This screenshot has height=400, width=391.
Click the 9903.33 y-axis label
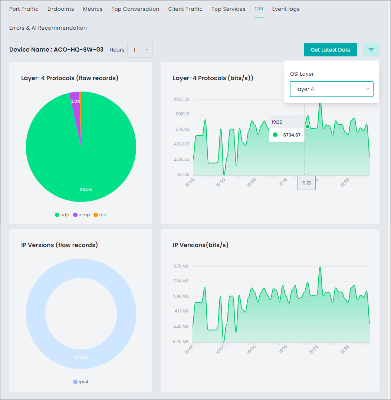click(181, 99)
